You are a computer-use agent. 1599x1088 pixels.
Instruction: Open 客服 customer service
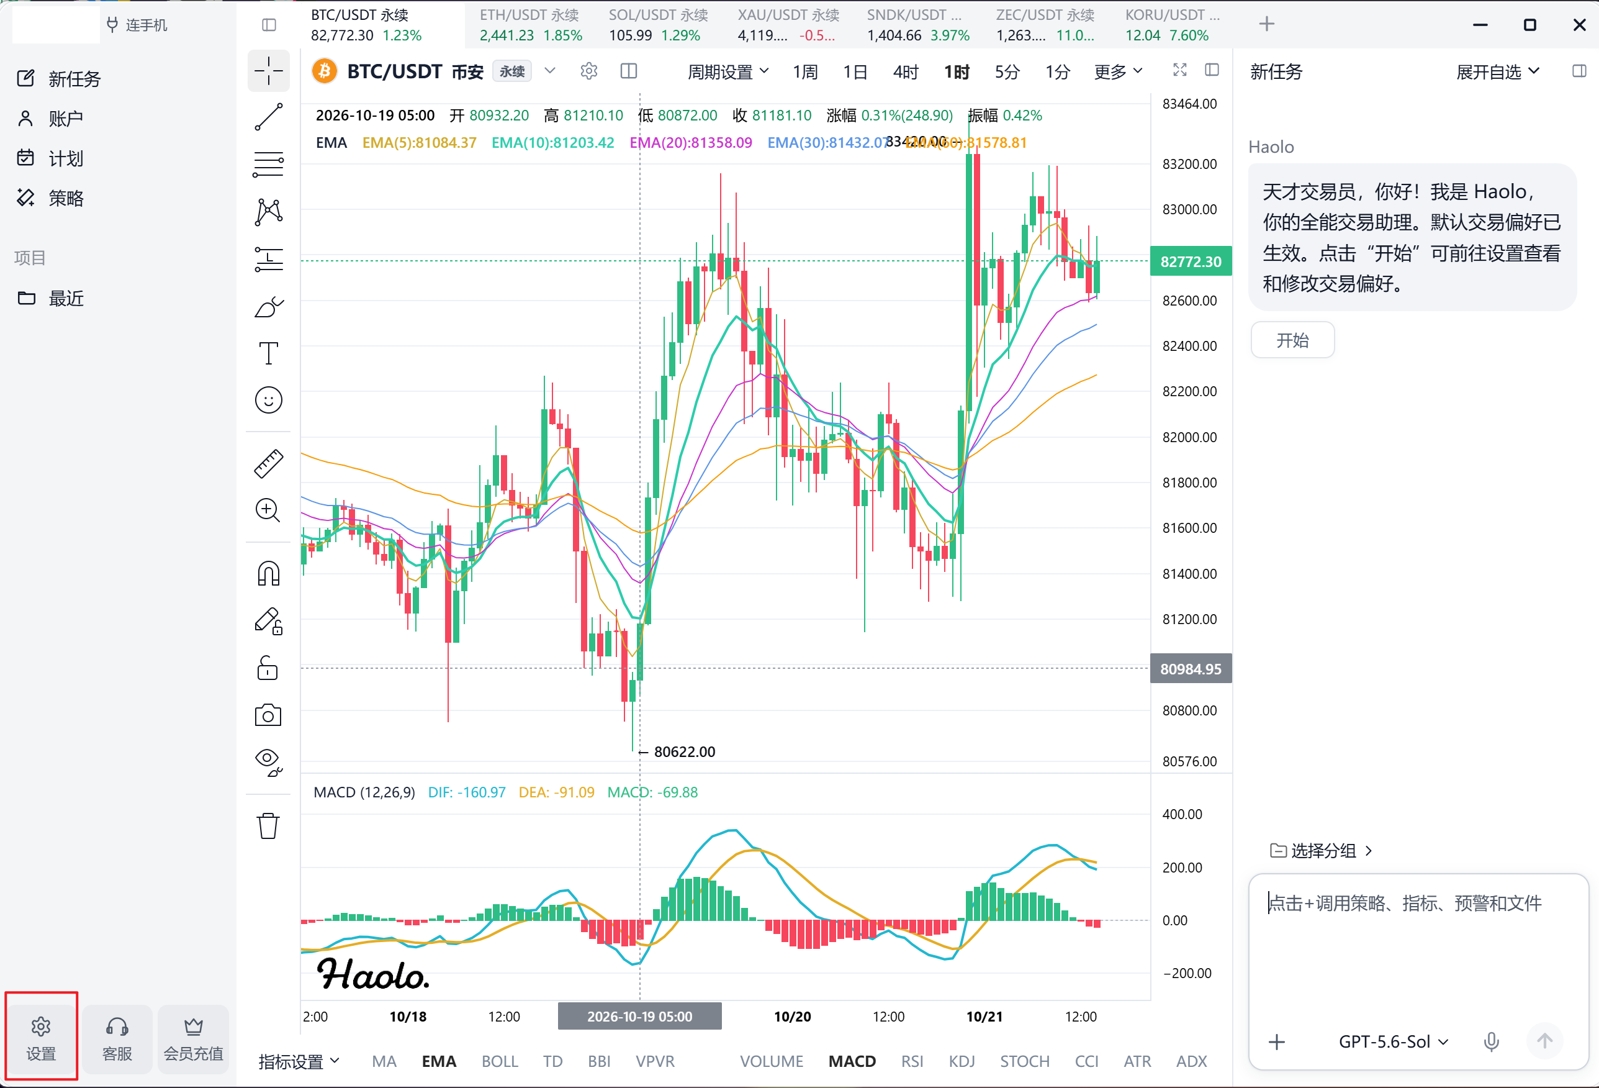pos(117,1039)
